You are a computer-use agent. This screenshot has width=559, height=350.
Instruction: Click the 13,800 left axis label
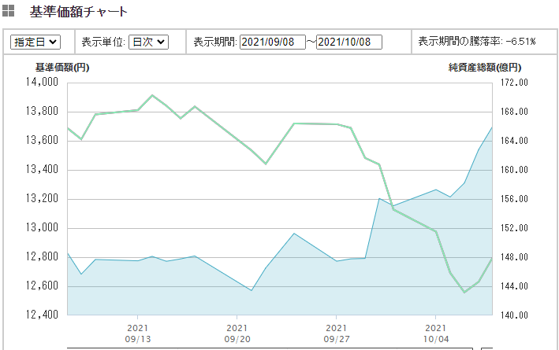[x=42, y=112]
